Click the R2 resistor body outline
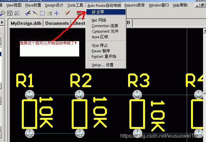This screenshot has width=206, height=142. pos(80,114)
